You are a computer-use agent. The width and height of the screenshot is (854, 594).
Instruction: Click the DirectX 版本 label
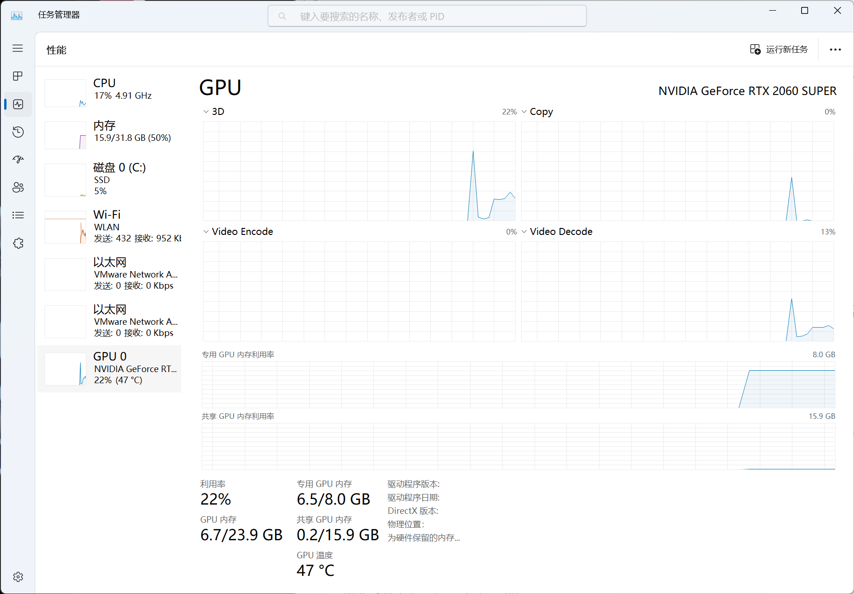413,511
